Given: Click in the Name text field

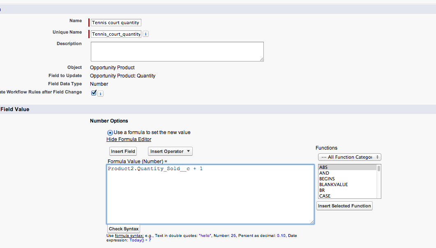Looking at the screenshot, I should click(x=115, y=23).
